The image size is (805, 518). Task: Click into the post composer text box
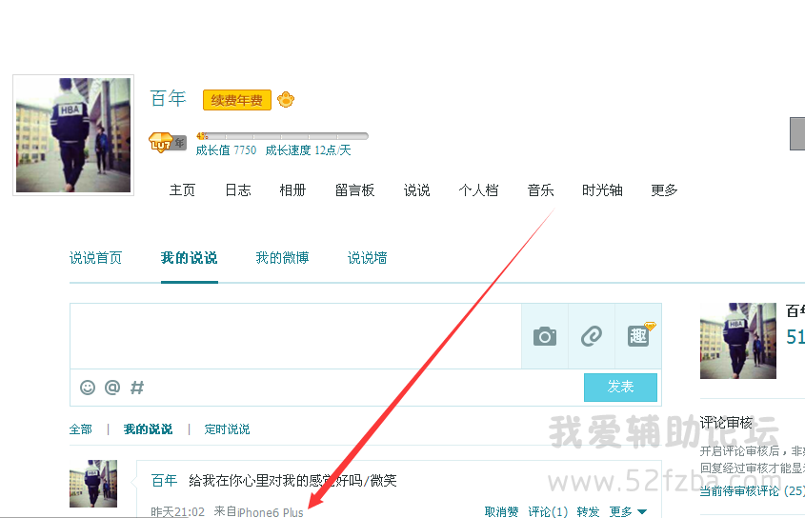295,336
